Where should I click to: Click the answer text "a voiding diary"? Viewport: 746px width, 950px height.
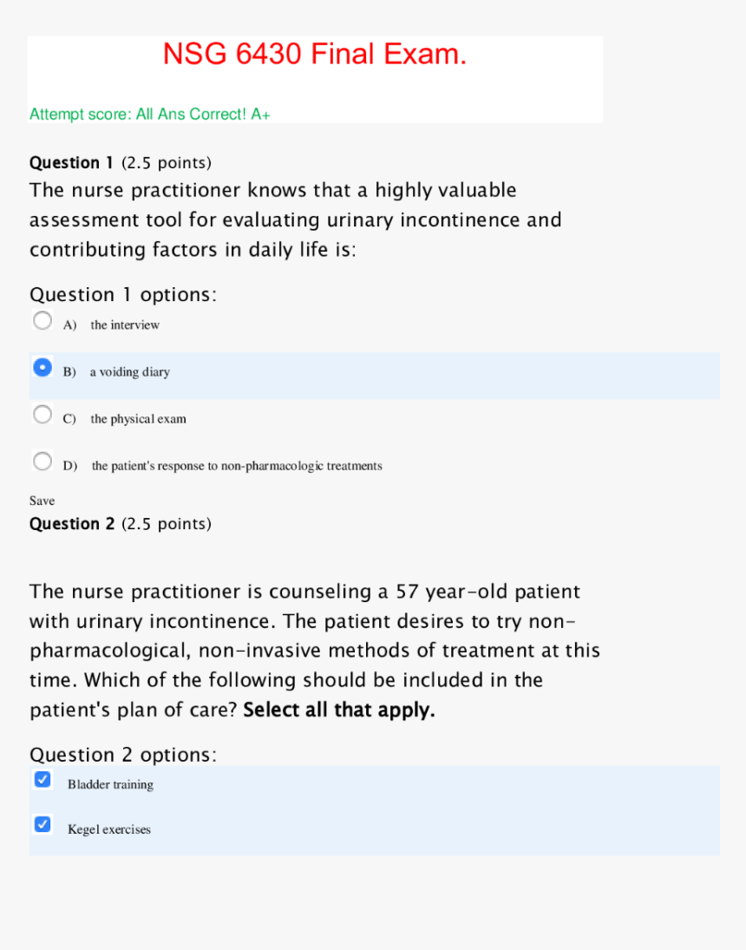pos(130,372)
